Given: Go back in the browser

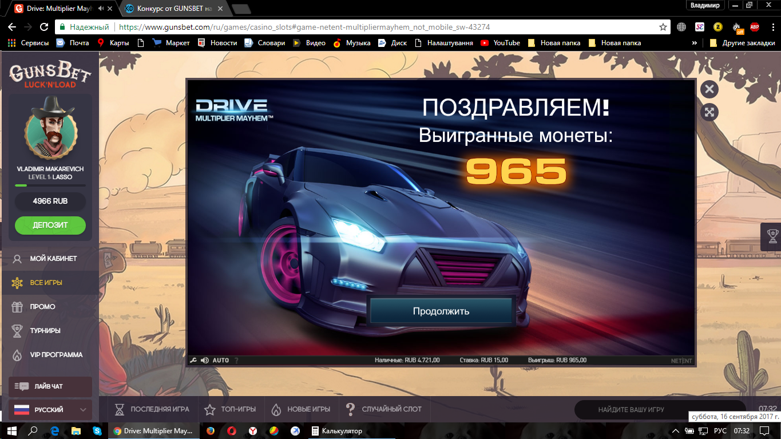Looking at the screenshot, I should (11, 27).
